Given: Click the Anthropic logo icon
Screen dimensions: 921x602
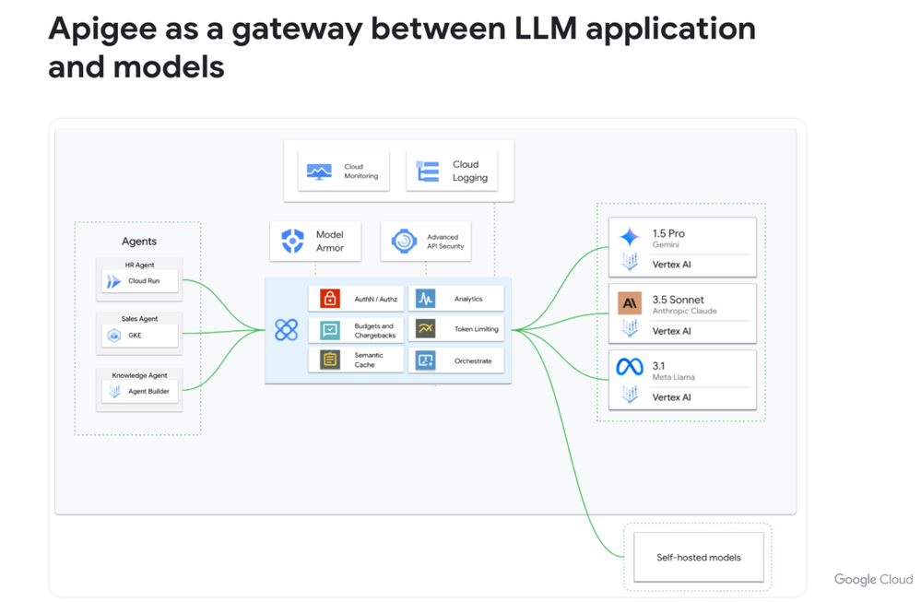Looking at the screenshot, I should click(630, 303).
